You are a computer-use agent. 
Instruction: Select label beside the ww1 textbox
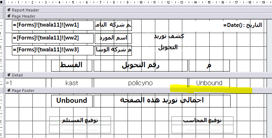tap(113, 26)
